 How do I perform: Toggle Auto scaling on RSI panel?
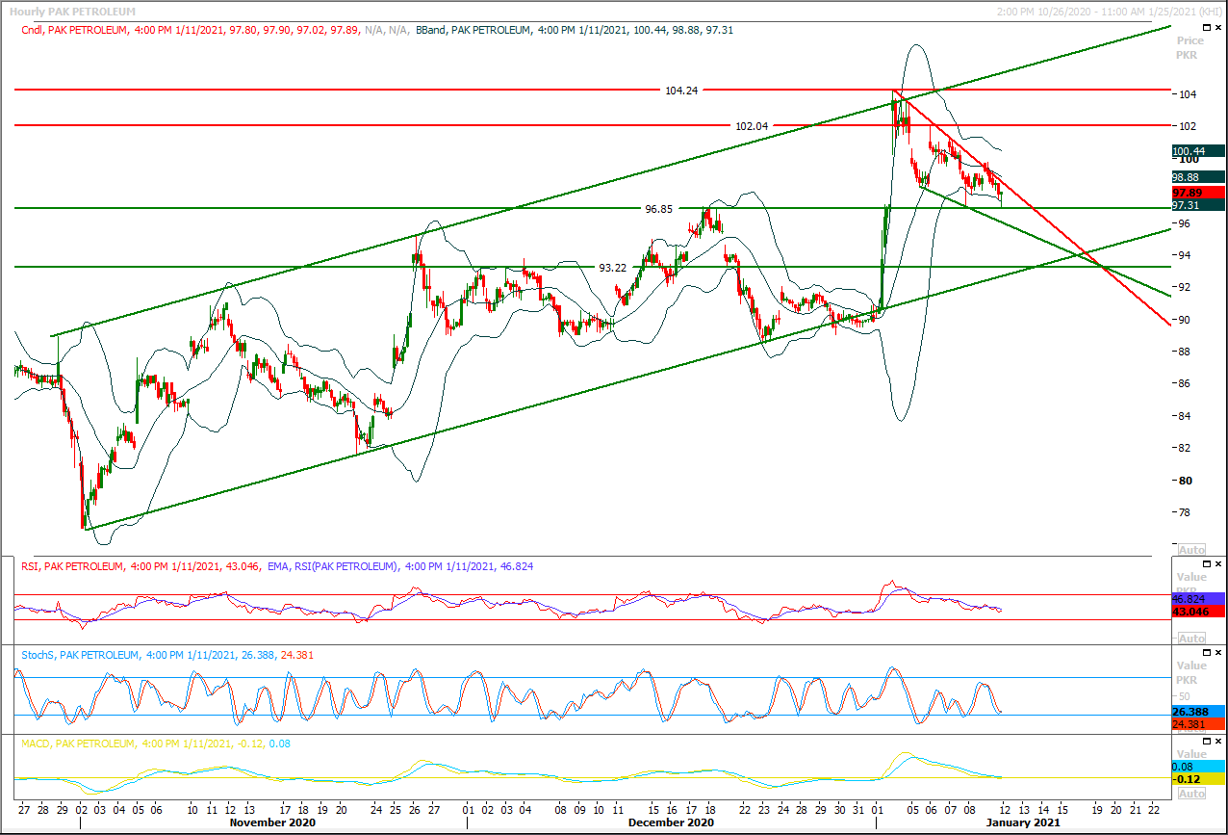[x=1191, y=639]
